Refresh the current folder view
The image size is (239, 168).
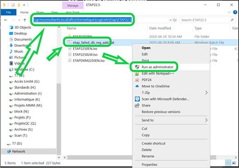pos(175,20)
